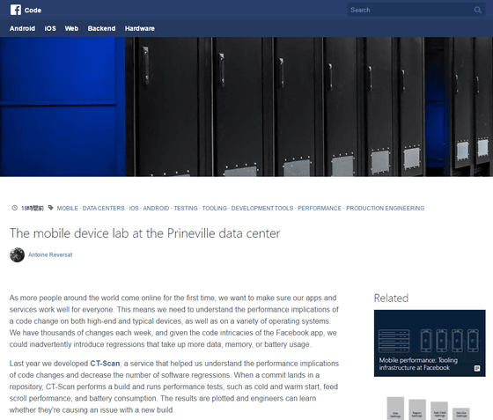The height and width of the screenshot is (420, 493).
Task: Click the Code site title
Action: click(33, 11)
